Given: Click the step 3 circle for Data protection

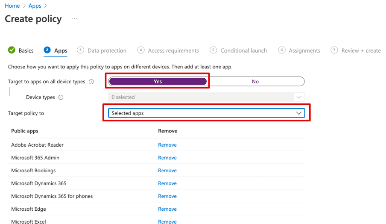Looking at the screenshot, I should pyautogui.click(x=80, y=50).
